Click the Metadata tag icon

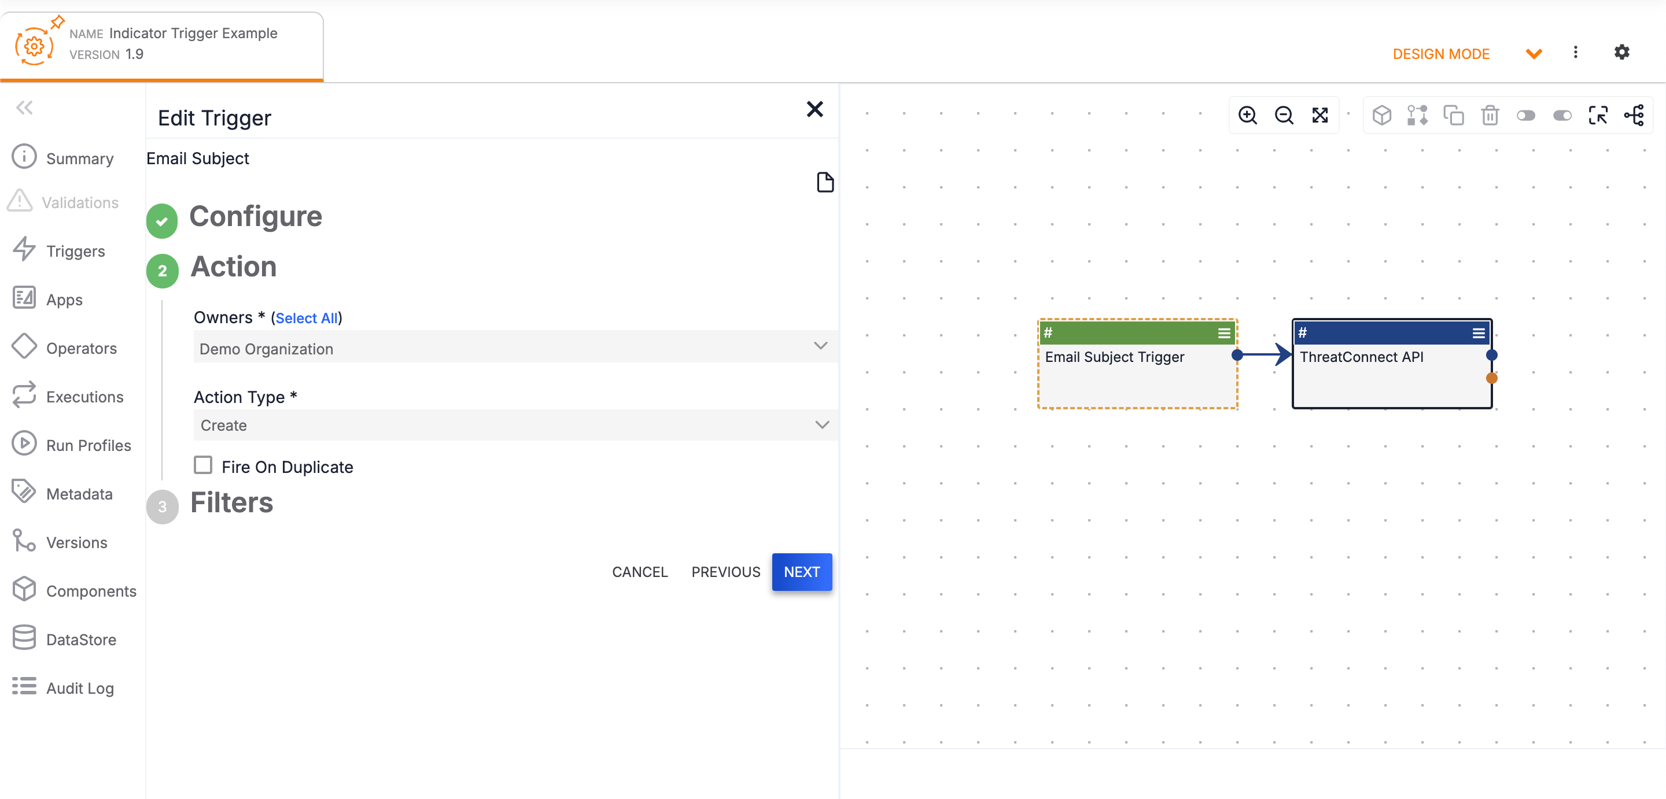[24, 493]
